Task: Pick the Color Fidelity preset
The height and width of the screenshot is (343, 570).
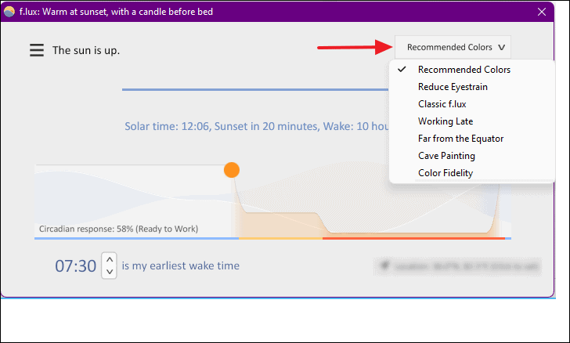Action: [x=472, y=173]
